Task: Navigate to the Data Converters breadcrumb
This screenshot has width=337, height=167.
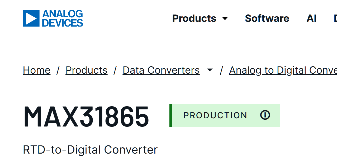Action: coord(161,70)
